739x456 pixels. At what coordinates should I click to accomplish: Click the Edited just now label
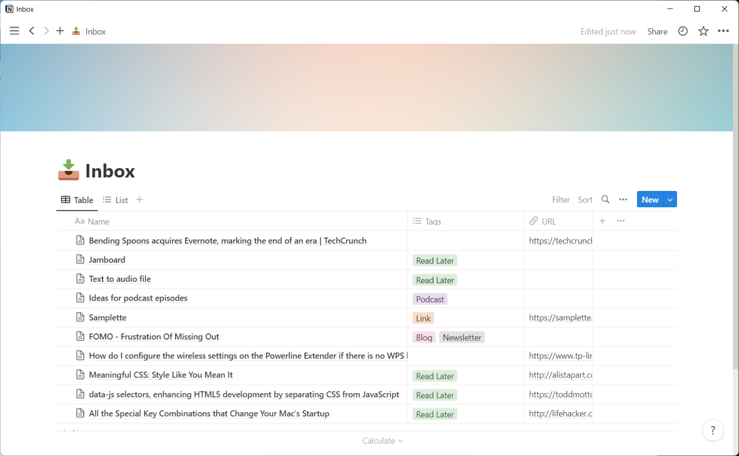tap(608, 31)
